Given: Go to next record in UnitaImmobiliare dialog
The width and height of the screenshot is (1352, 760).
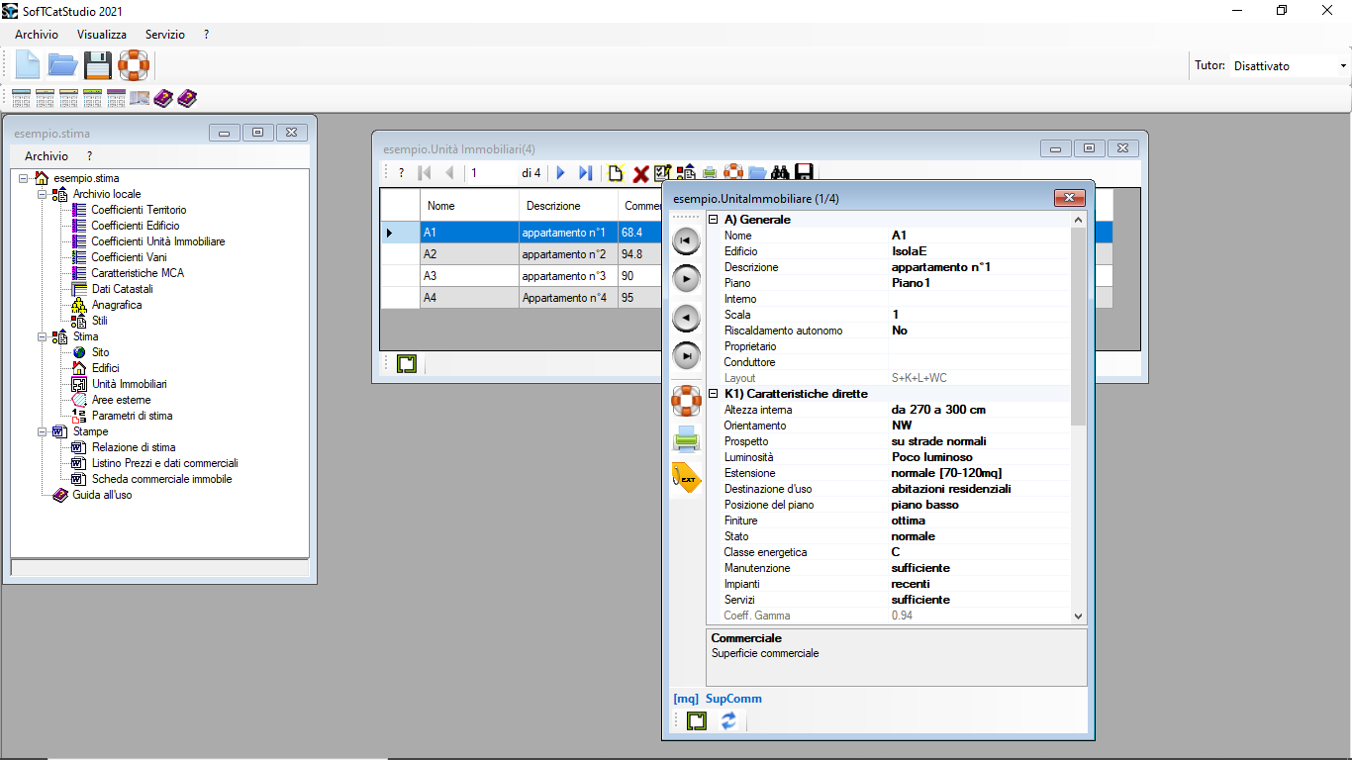Looking at the screenshot, I should click(686, 279).
